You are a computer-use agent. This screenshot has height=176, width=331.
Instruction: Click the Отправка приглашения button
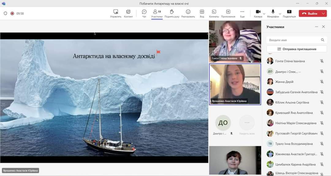[296, 49]
